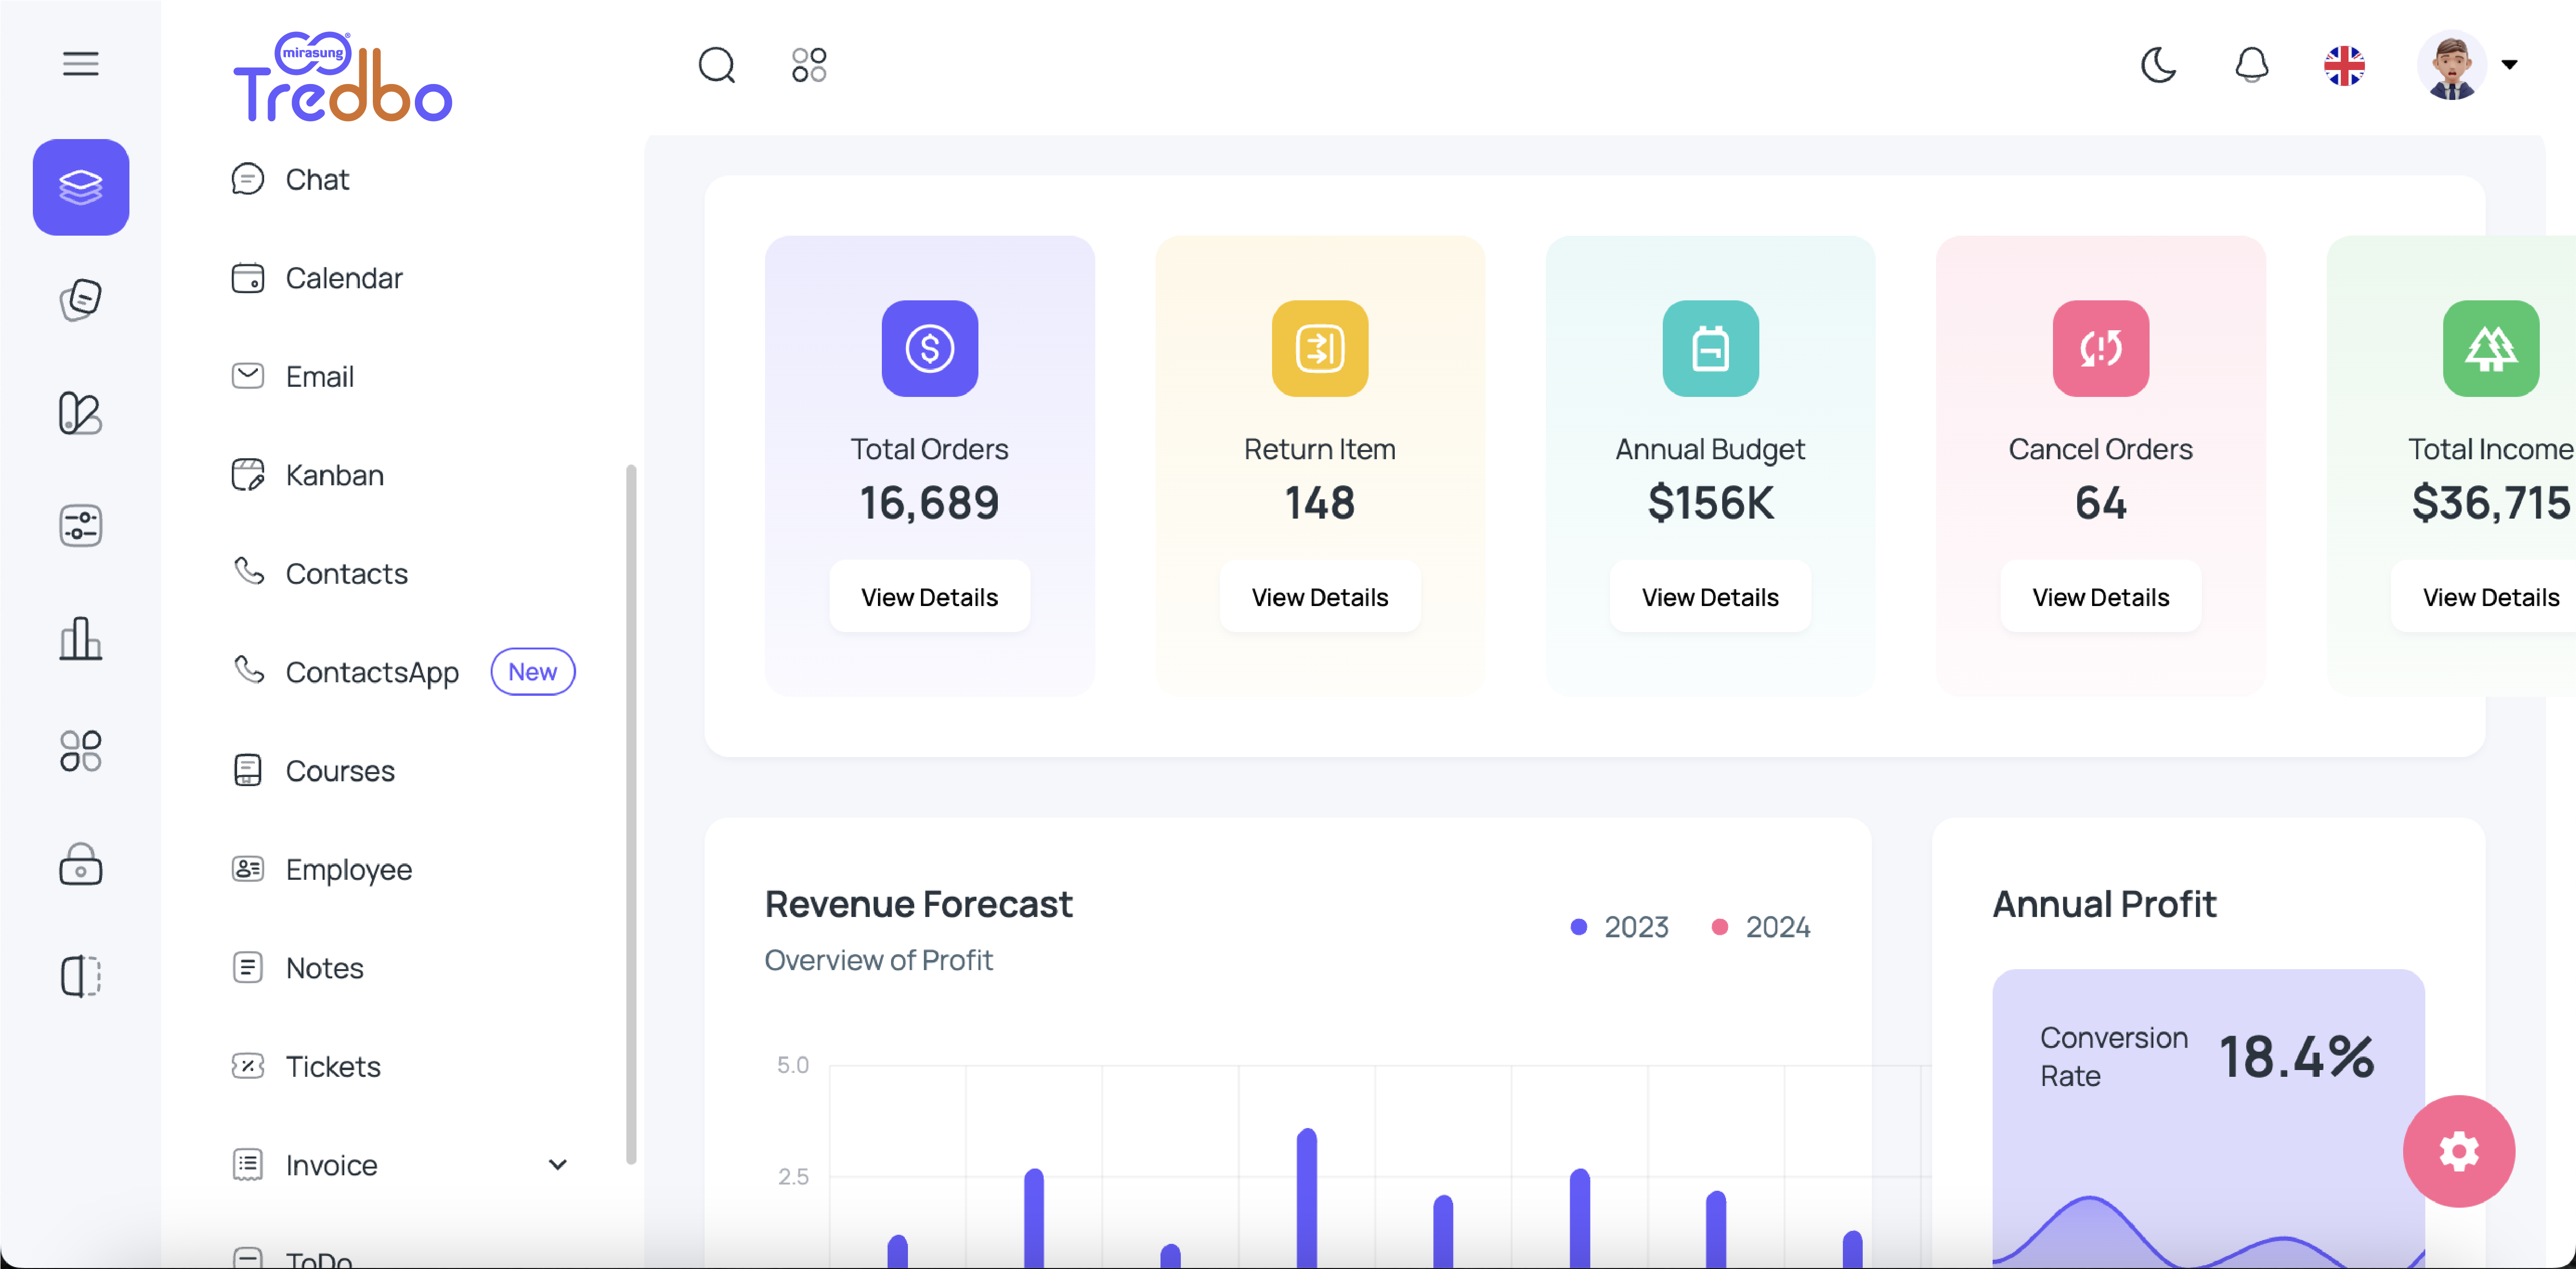Click the 16,689 total orders value
The width and height of the screenshot is (2576, 1269).
(929, 502)
